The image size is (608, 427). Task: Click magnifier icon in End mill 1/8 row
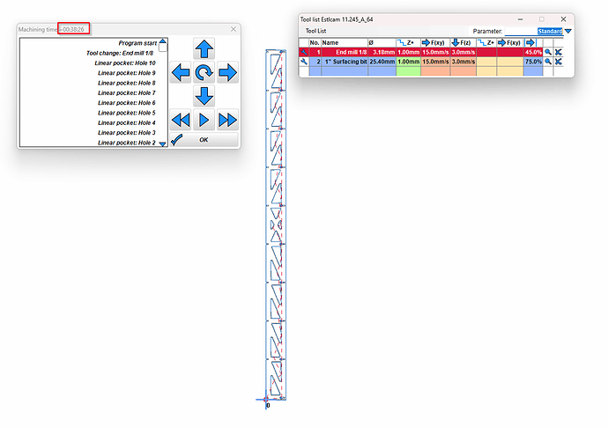548,52
